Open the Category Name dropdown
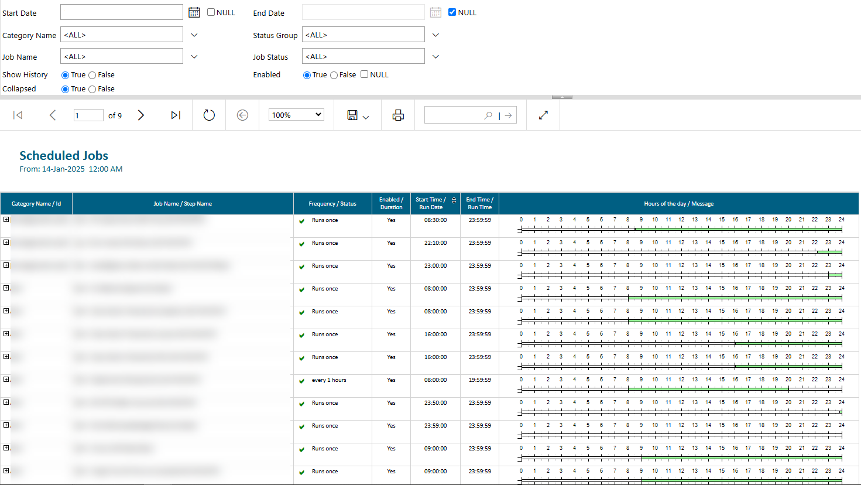861x485 pixels. click(x=194, y=34)
